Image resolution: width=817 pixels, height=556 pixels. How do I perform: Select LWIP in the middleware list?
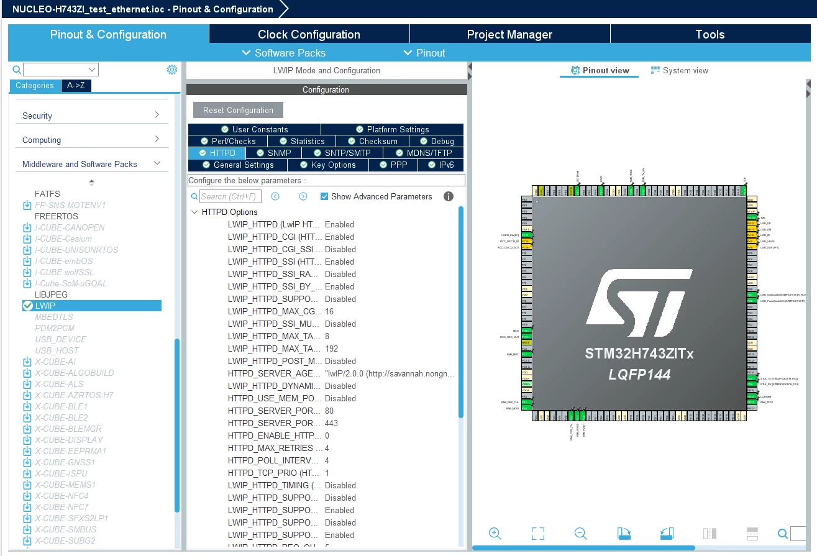pos(92,306)
